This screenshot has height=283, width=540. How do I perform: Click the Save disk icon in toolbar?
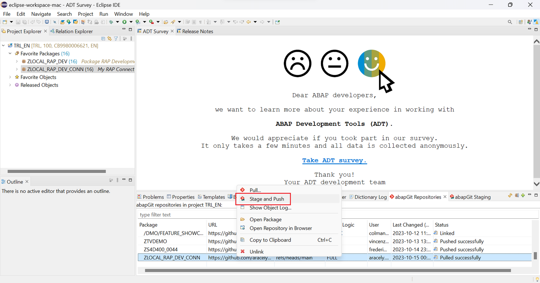tap(18, 22)
